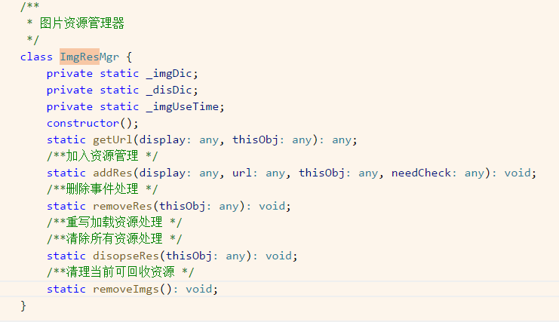The image size is (559, 322).
Task: Click the url parameter in addRes
Action: click(x=242, y=173)
